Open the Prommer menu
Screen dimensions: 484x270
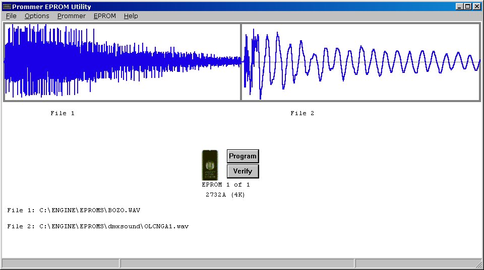coord(71,16)
